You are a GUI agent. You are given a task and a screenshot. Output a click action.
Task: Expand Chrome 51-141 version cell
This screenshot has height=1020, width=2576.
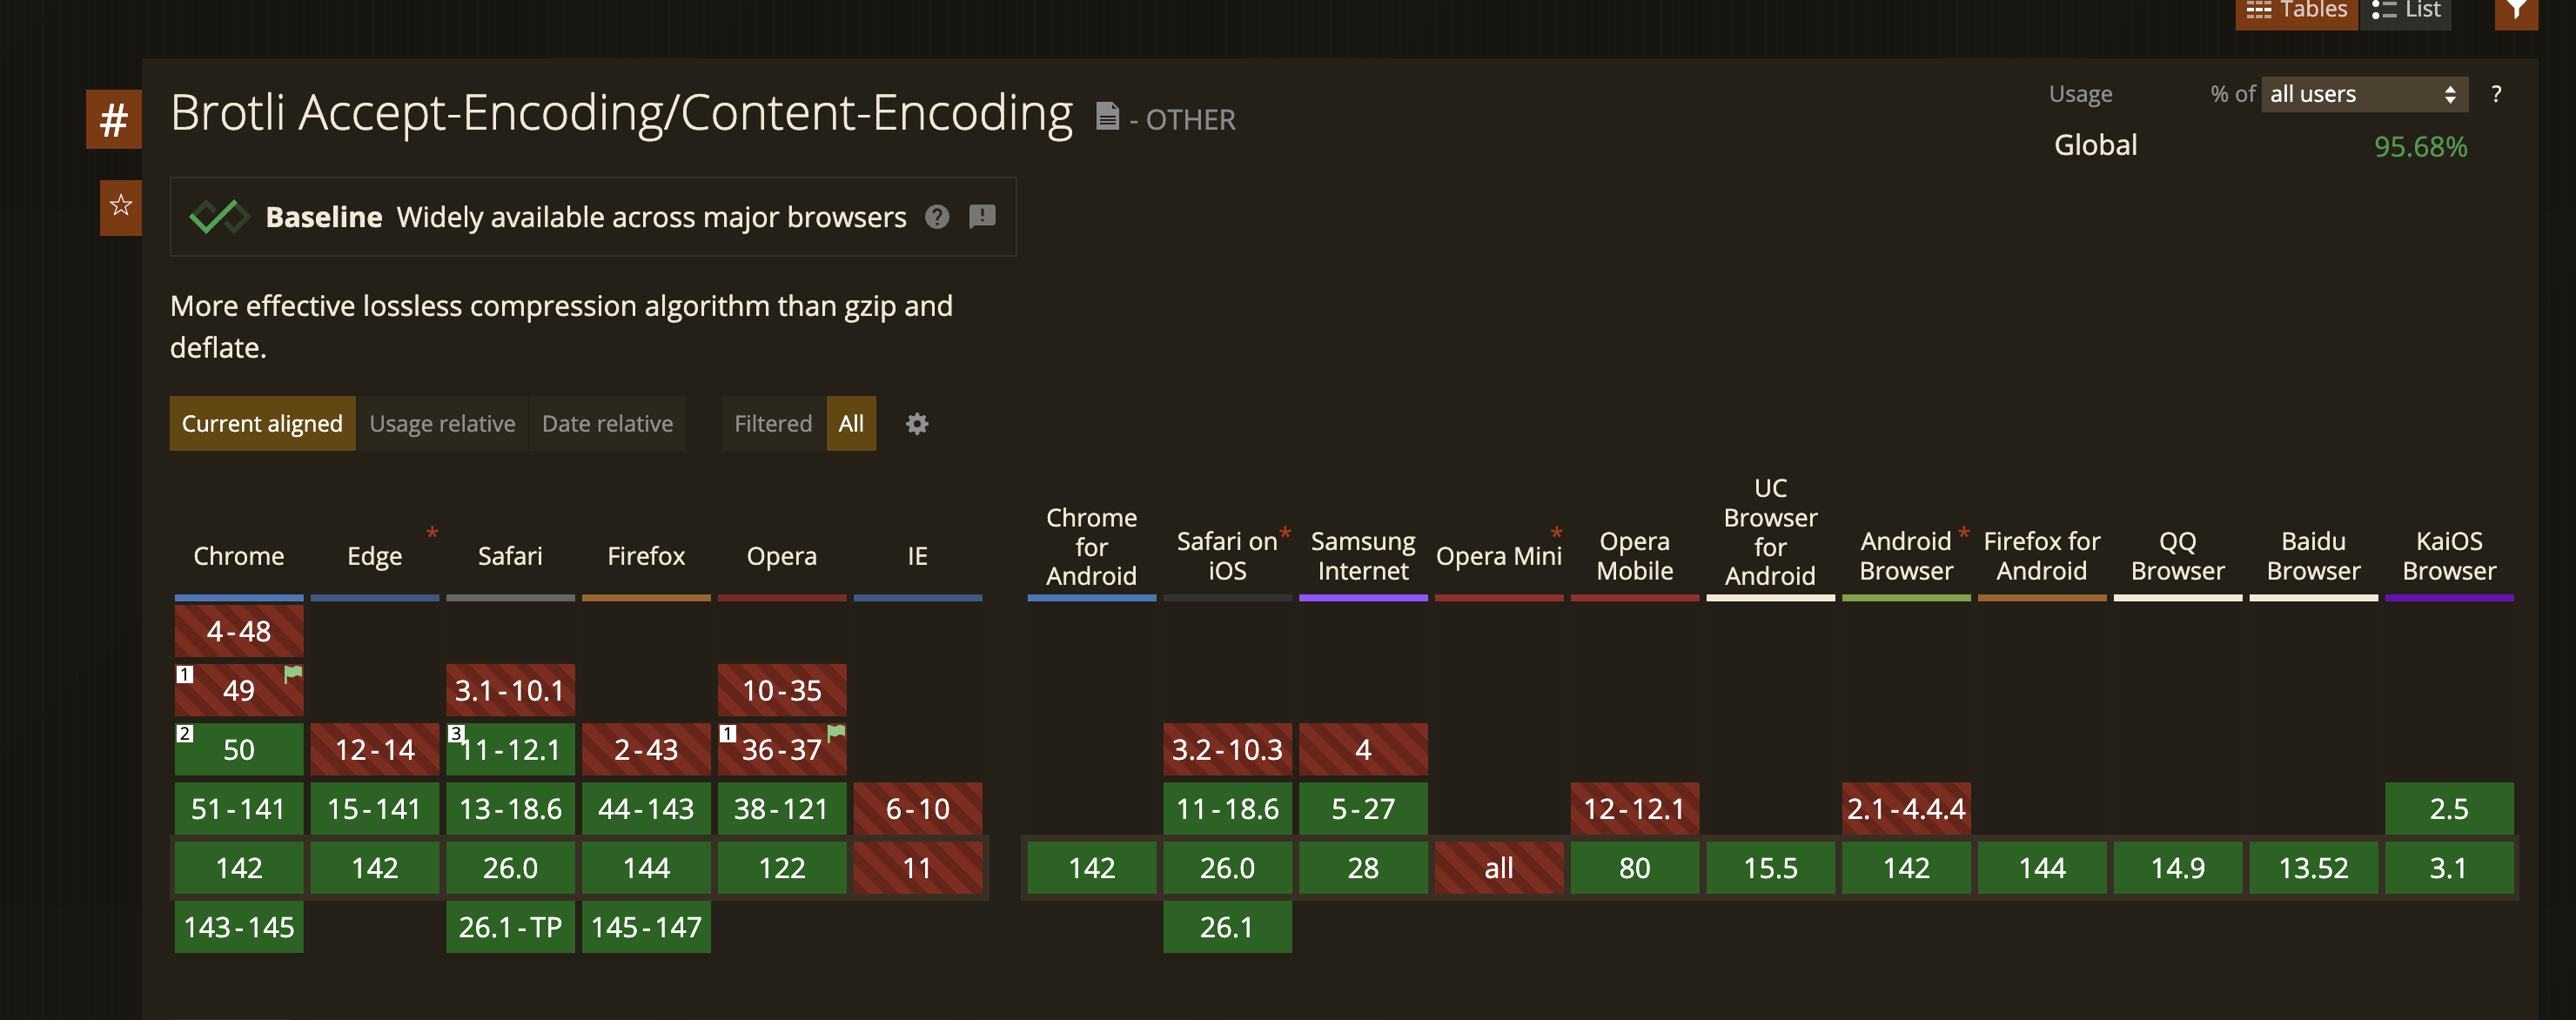[238, 808]
